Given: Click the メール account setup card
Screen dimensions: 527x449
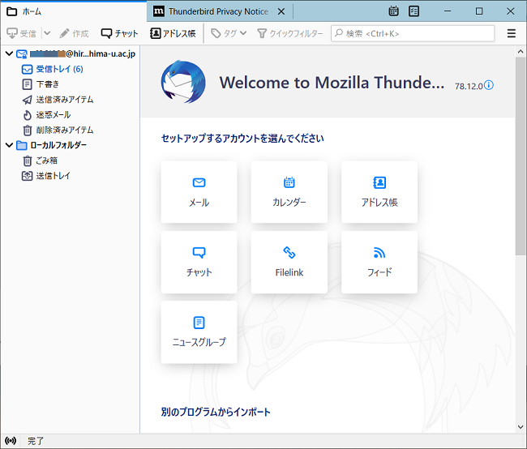Looking at the screenshot, I should tap(199, 192).
